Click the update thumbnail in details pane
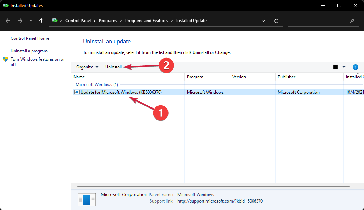The height and width of the screenshot is (210, 364). (87, 200)
